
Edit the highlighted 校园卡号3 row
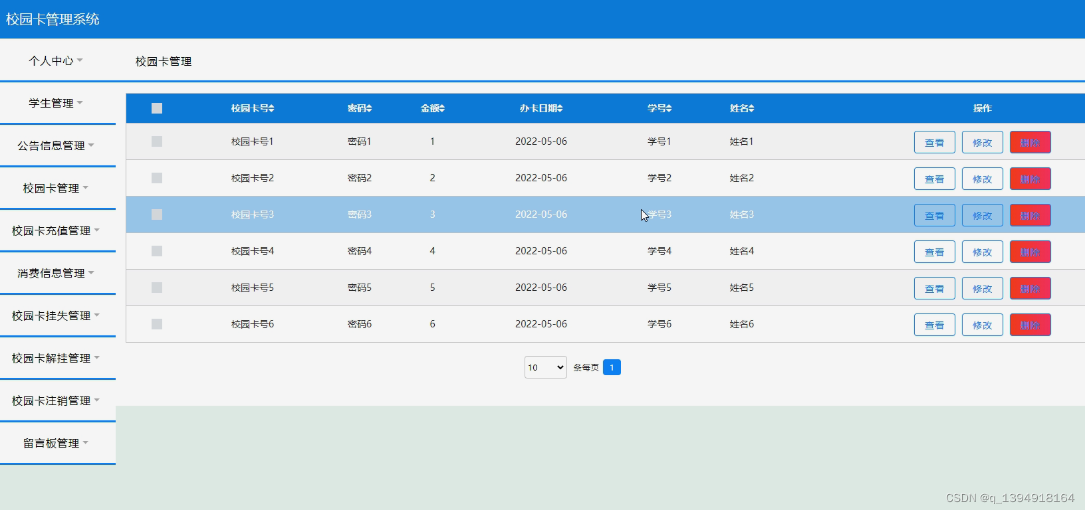(982, 215)
